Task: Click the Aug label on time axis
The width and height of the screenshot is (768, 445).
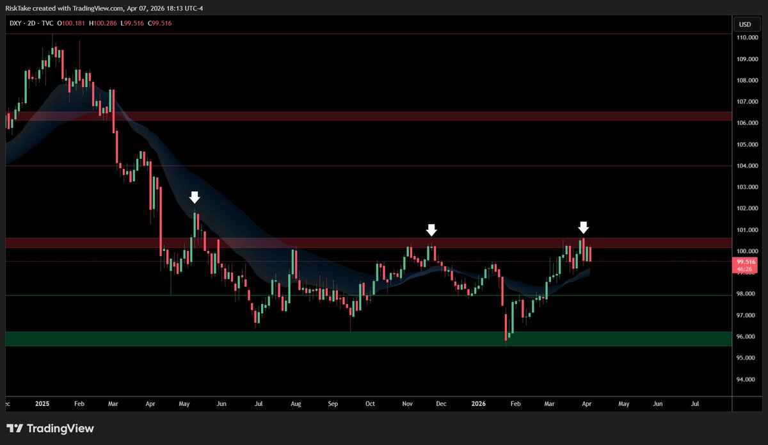Action: coord(296,404)
